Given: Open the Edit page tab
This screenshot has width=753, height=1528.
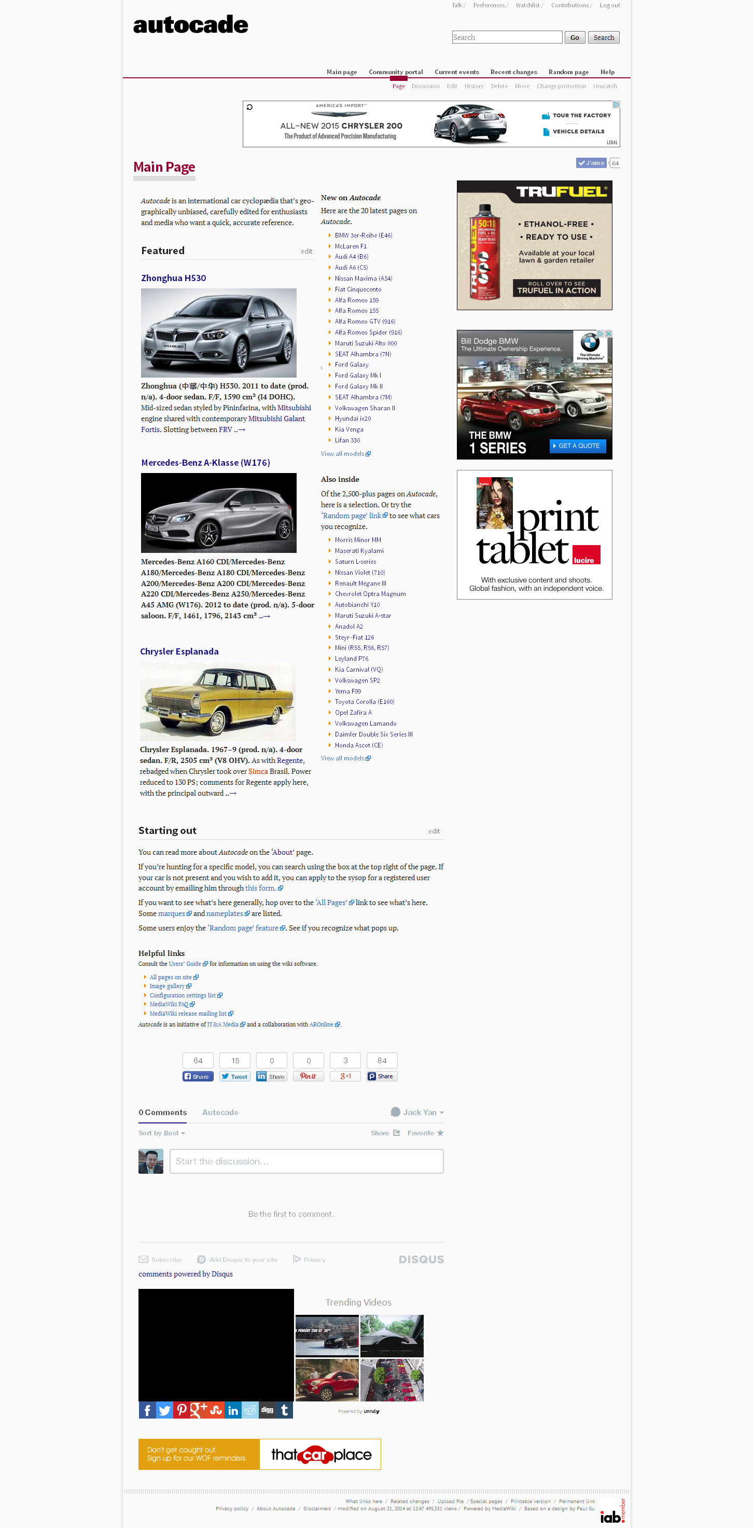Looking at the screenshot, I should (452, 86).
